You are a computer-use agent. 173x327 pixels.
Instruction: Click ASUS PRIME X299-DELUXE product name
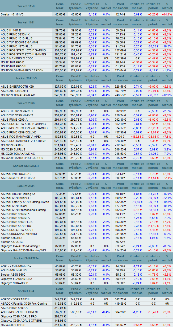[18, 132]
